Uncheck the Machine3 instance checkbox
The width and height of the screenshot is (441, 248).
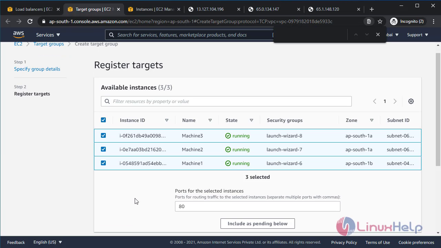click(103, 135)
